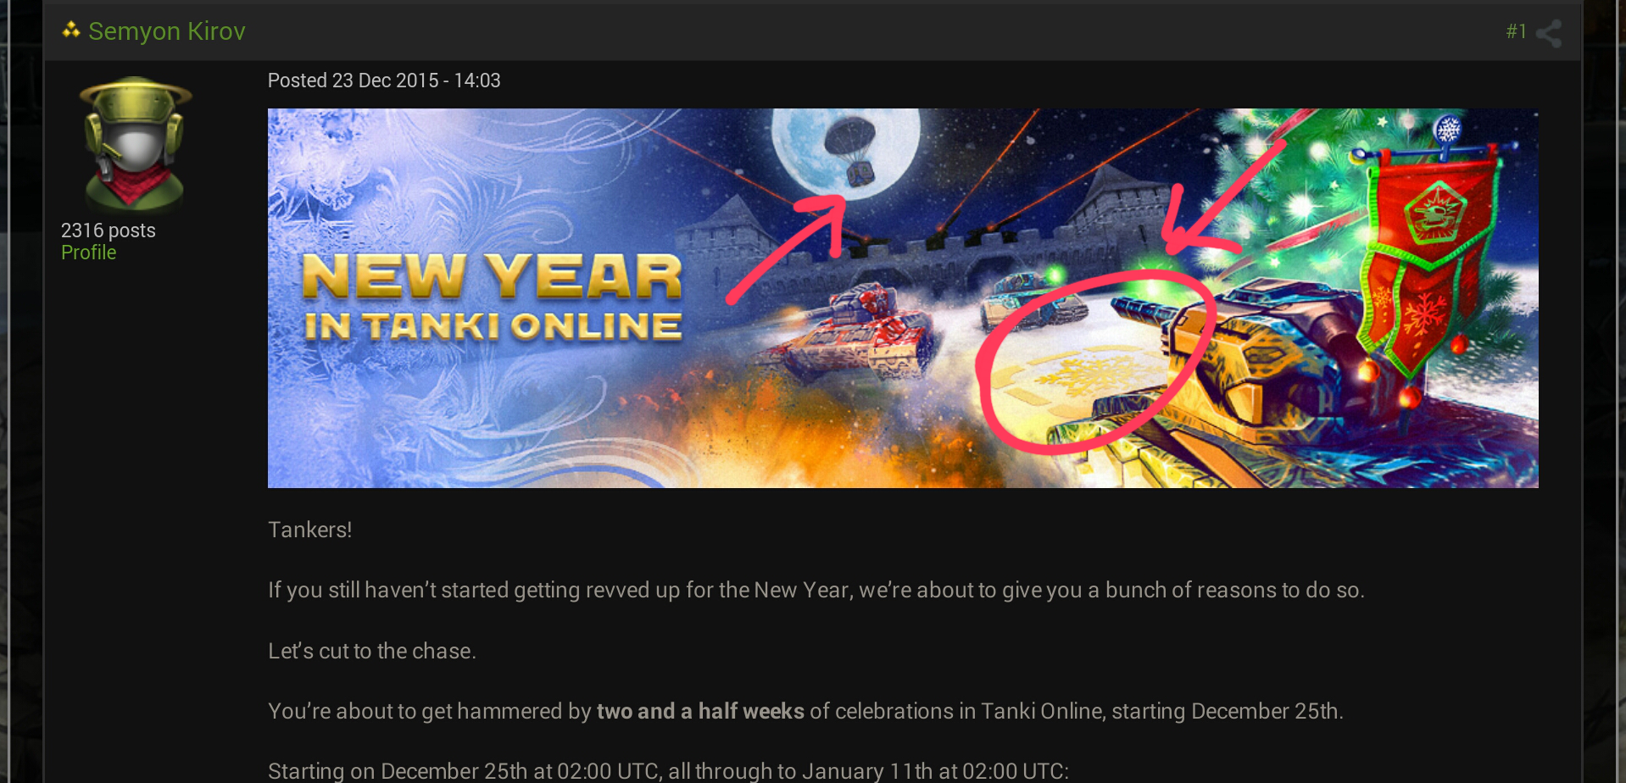Click the share icon beside post #1
Viewport: 1626px width, 783px height.
pyautogui.click(x=1549, y=33)
